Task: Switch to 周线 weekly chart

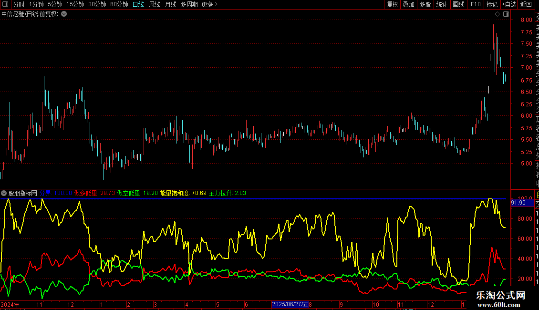Action: click(155, 4)
